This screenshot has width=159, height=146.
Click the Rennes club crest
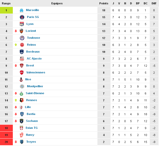(22, 100)
